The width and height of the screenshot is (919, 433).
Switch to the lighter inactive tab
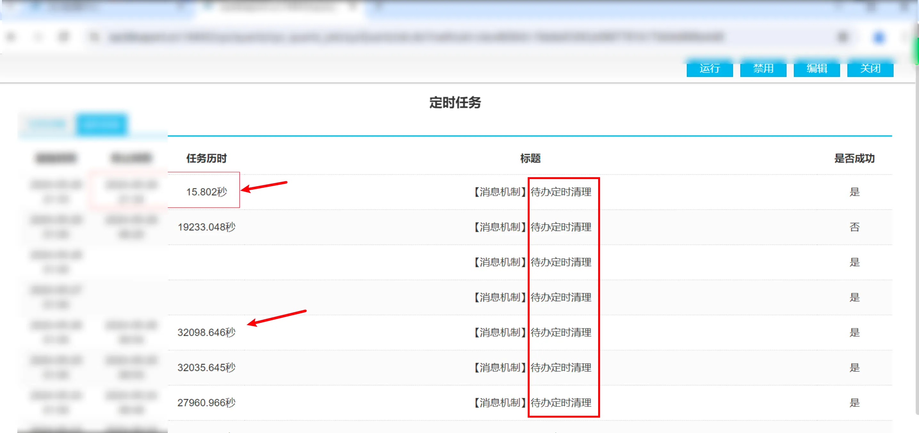click(x=47, y=124)
